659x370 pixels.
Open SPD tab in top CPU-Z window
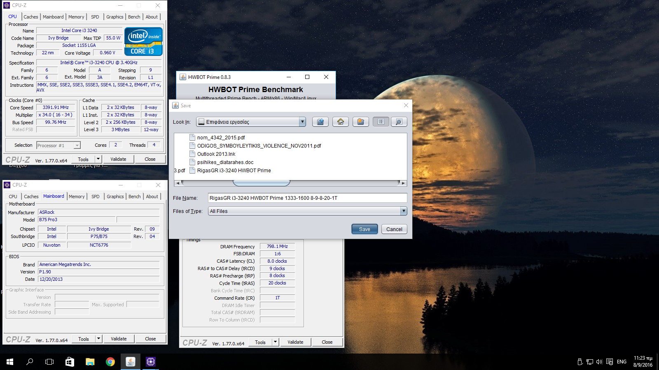(95, 17)
